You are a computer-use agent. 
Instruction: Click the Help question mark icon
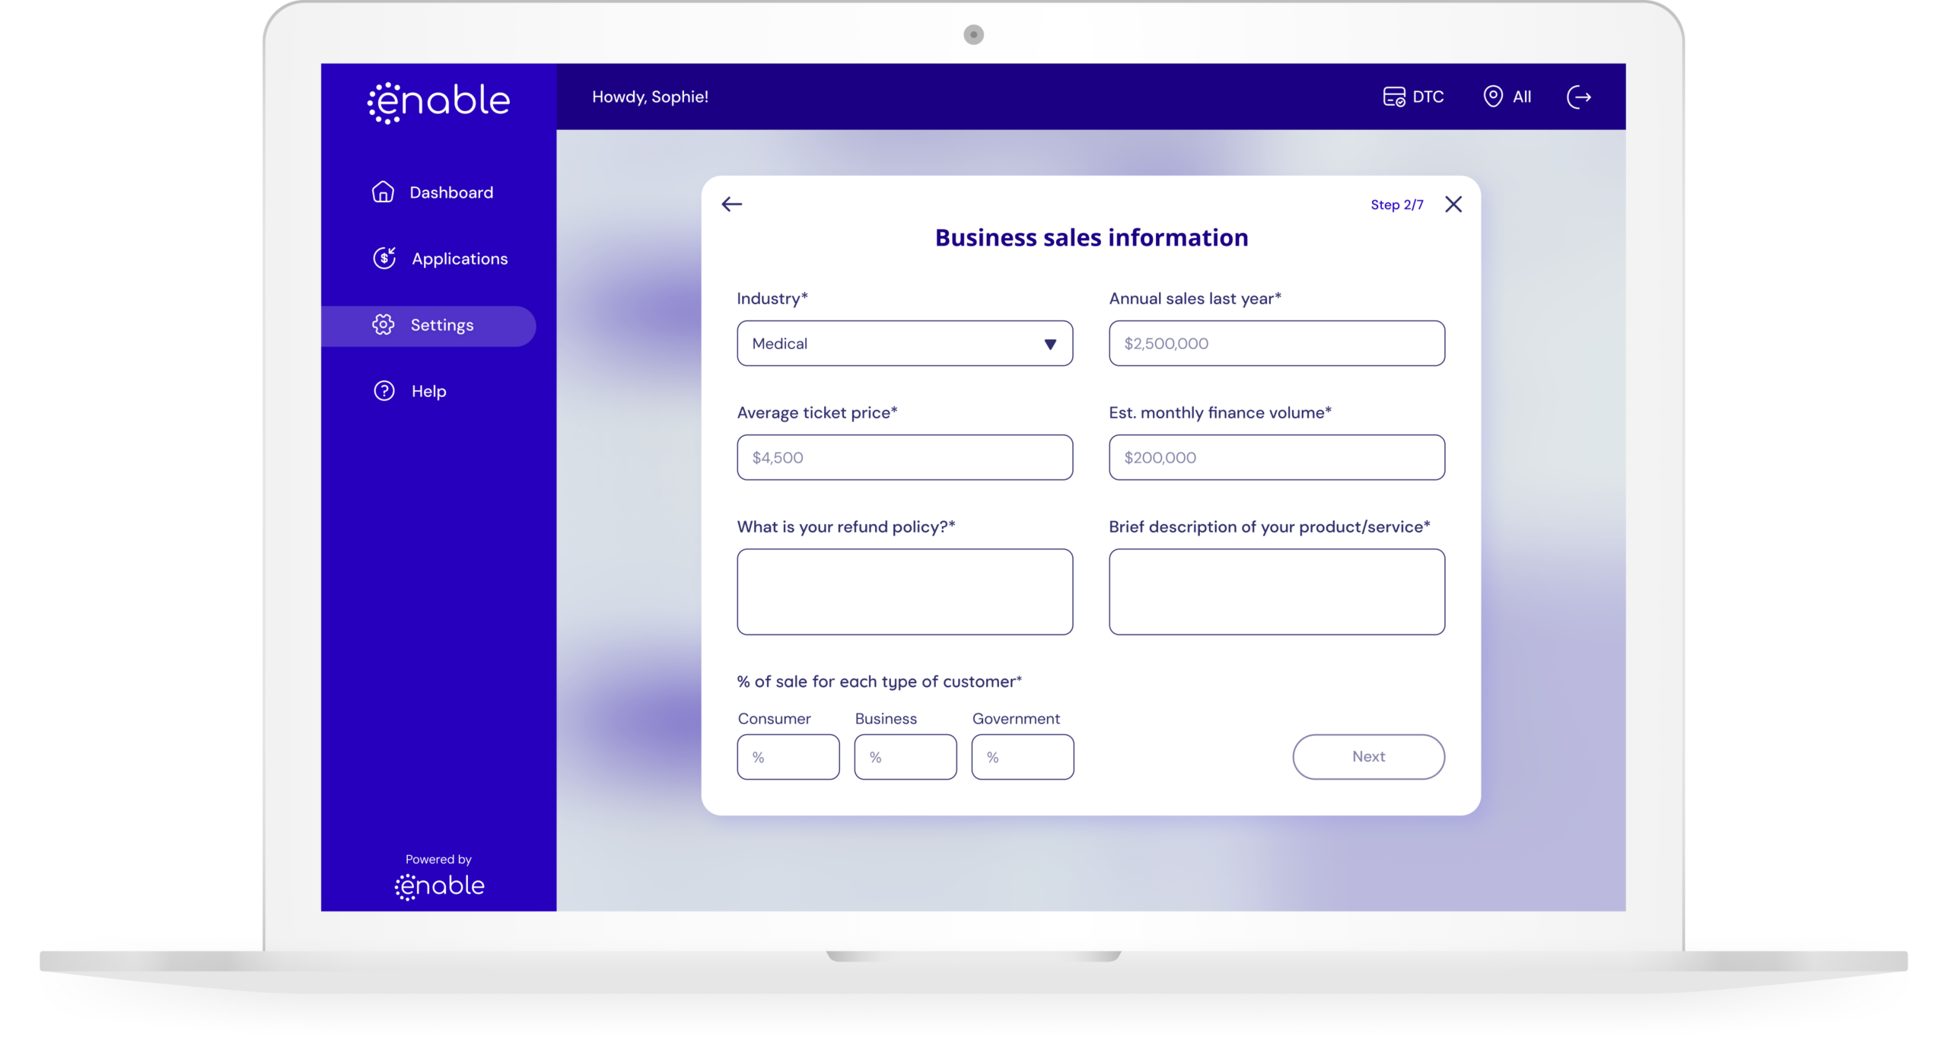click(384, 391)
